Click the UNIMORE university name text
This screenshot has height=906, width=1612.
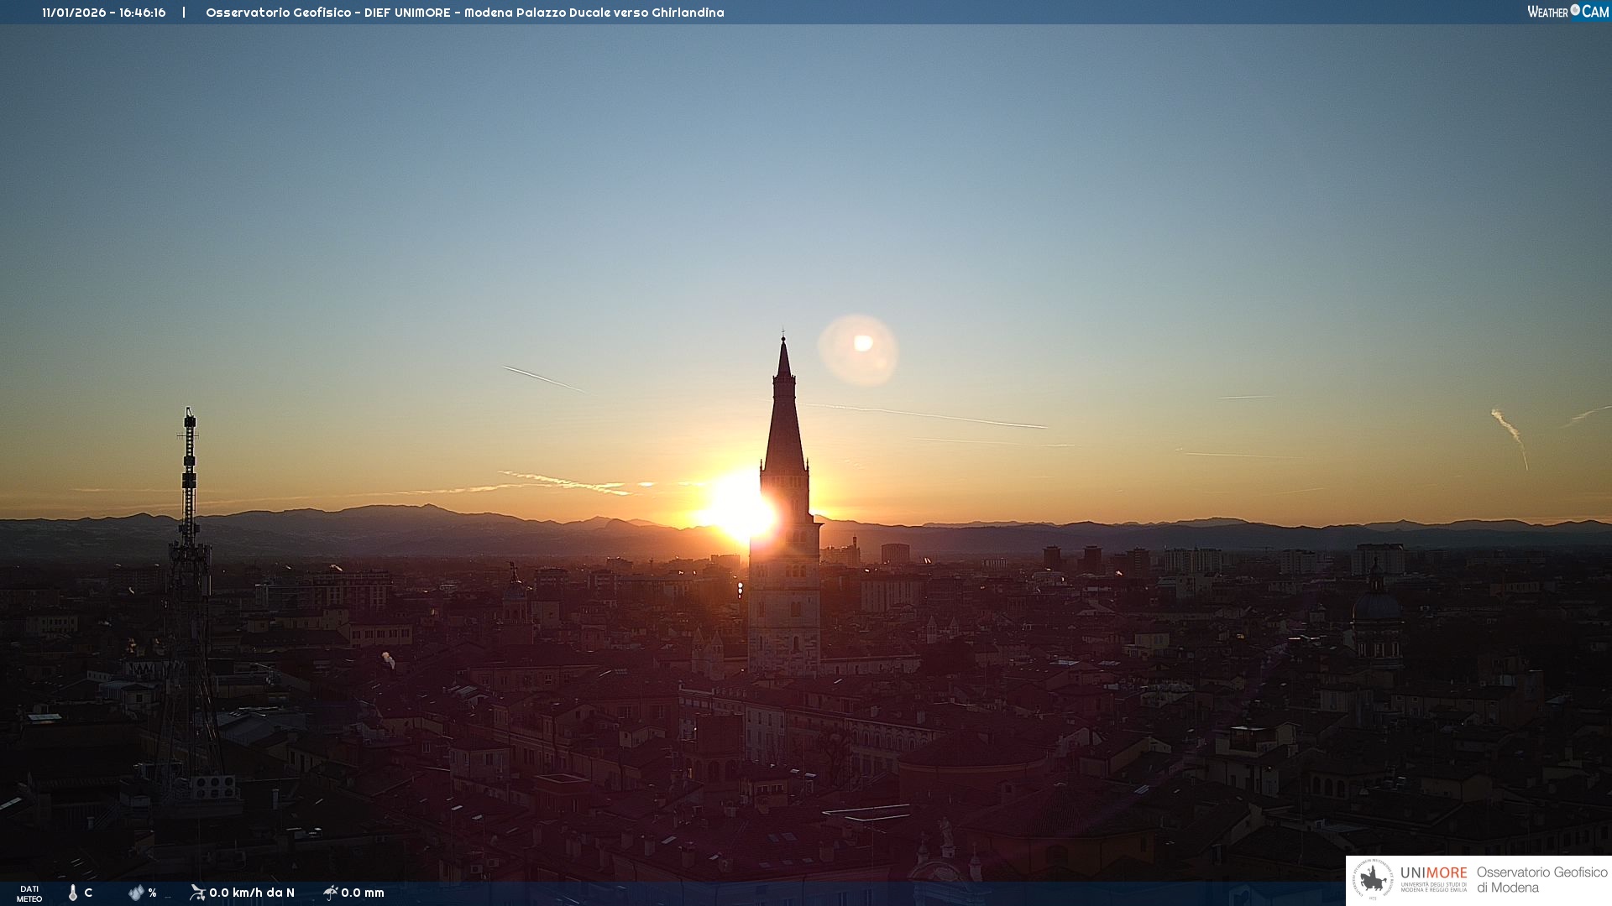[1433, 874]
